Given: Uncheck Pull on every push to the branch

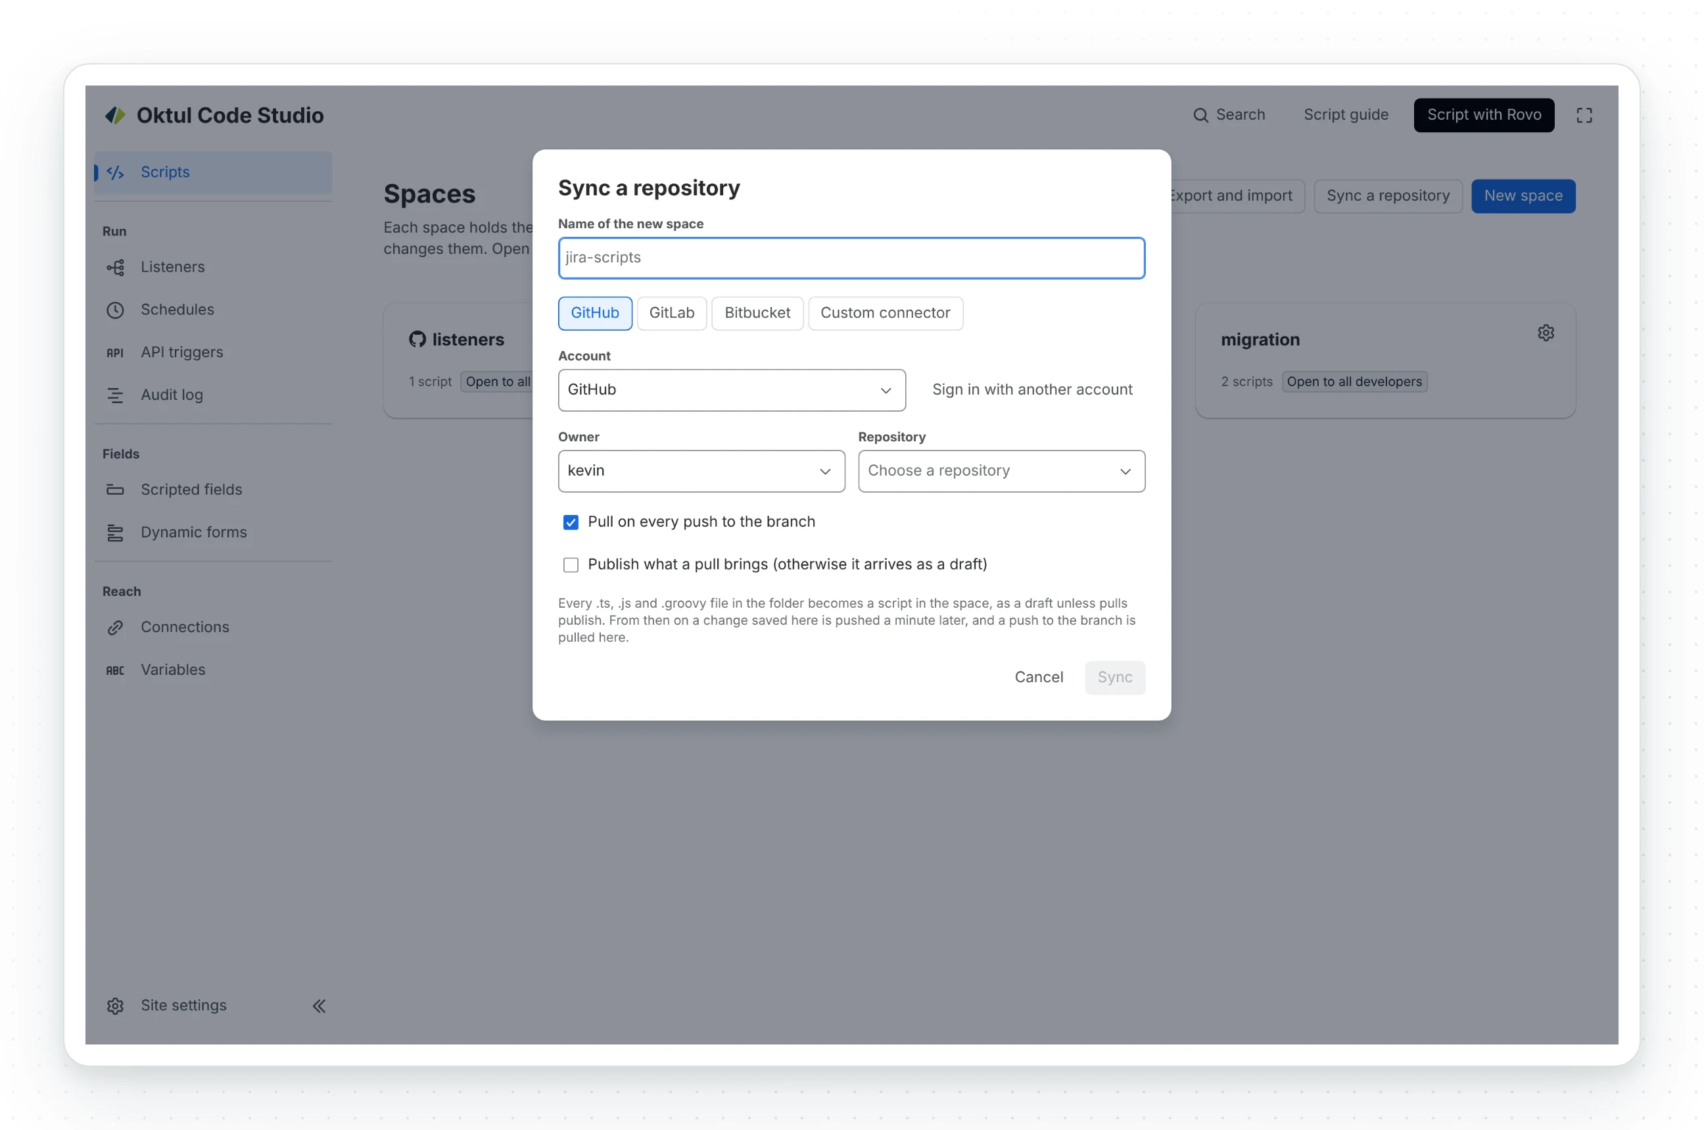Looking at the screenshot, I should [x=571, y=522].
